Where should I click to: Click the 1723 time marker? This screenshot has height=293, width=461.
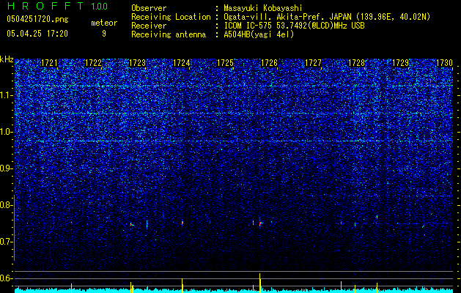[x=137, y=63]
